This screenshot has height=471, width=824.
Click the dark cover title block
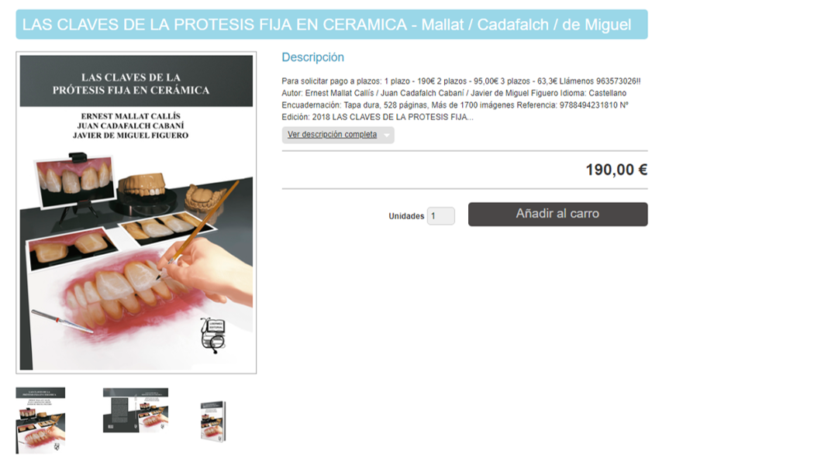pyautogui.click(x=136, y=81)
